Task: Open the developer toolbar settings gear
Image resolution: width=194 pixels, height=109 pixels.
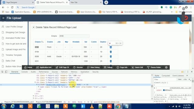Action: (166, 67)
